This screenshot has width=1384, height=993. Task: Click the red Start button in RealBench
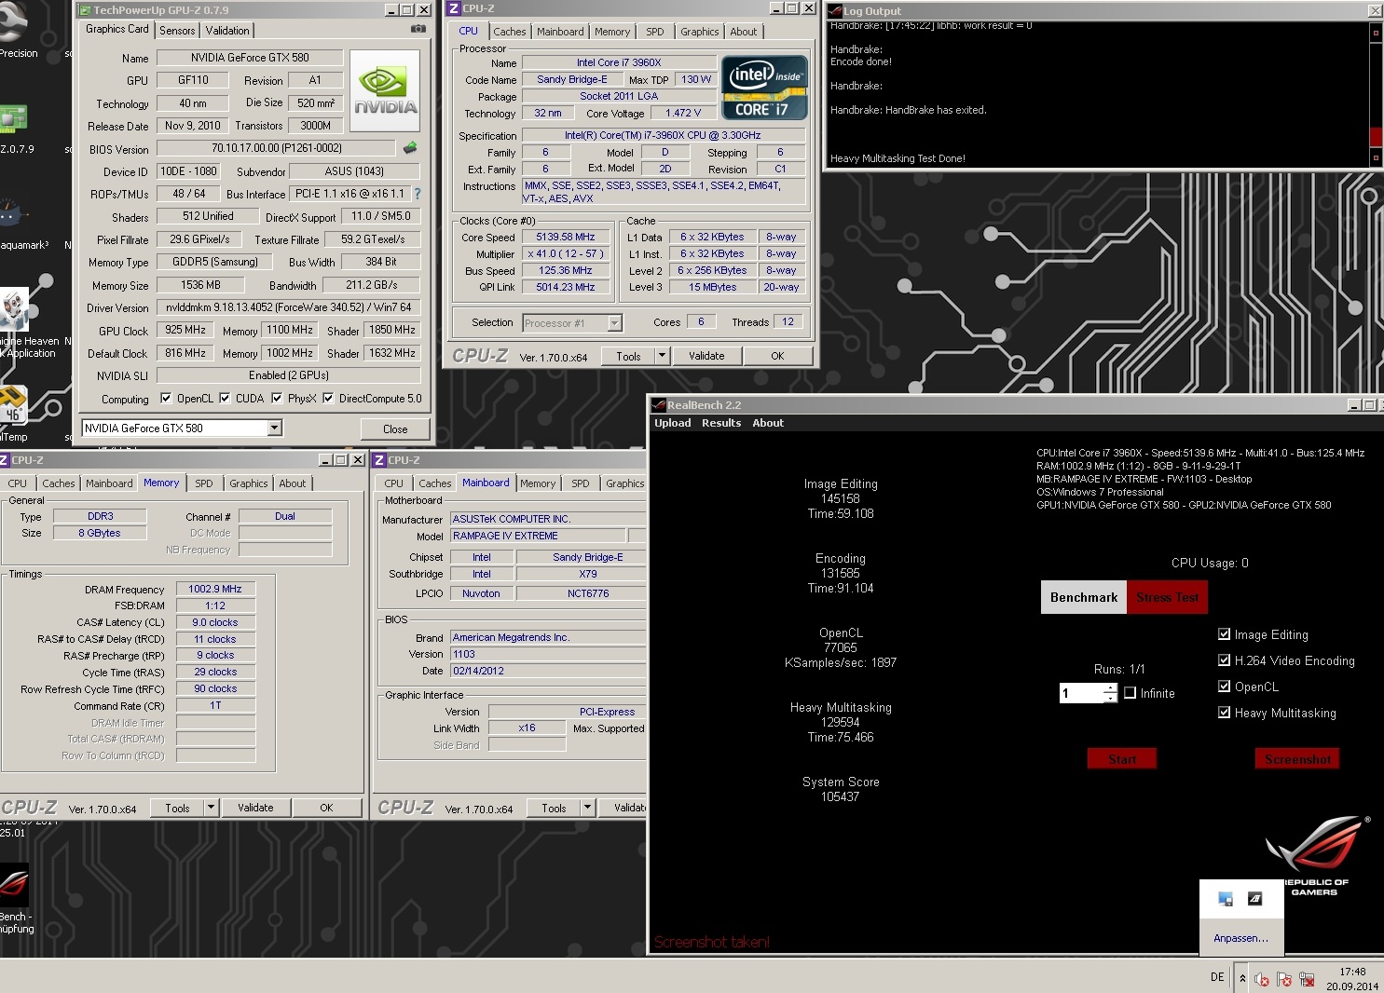1122,759
